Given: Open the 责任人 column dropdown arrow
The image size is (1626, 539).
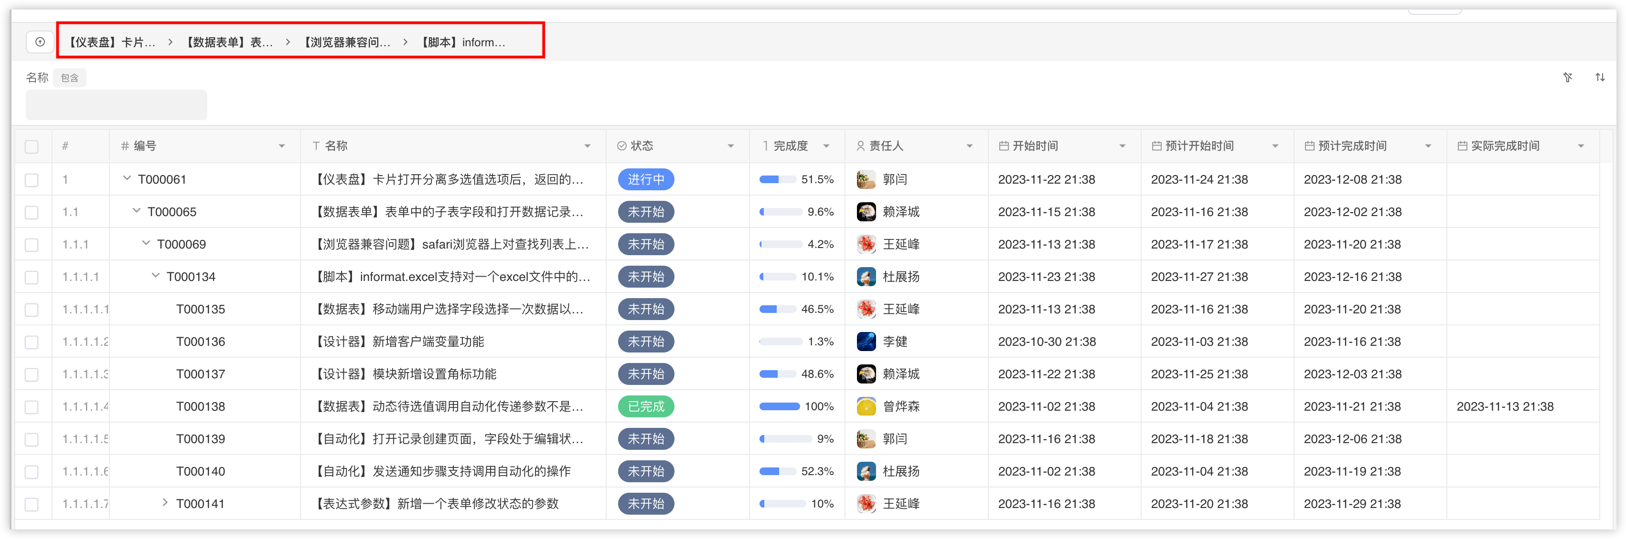Looking at the screenshot, I should point(969,146).
